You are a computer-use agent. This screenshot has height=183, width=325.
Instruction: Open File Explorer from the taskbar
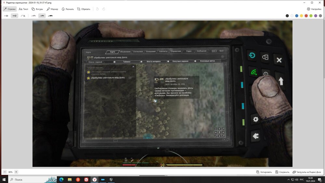[x=70, y=179]
